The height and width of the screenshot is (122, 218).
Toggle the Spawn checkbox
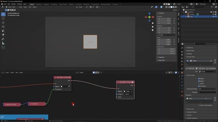(x=199, y=81)
